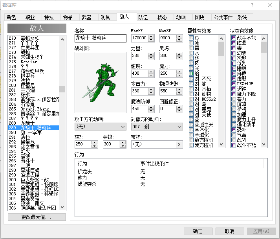Screen dimensions: 280x239
Task: Select enemy 290: 敌.十字军
Action: 33,132
